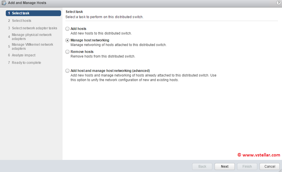Viewport: 282px width, 172px height.
Task: Click the Add and Manage Hosts title icon
Action: click(x=4, y=3)
